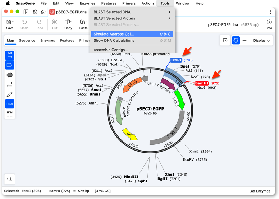Open the SnapGene application menu

(25, 3)
